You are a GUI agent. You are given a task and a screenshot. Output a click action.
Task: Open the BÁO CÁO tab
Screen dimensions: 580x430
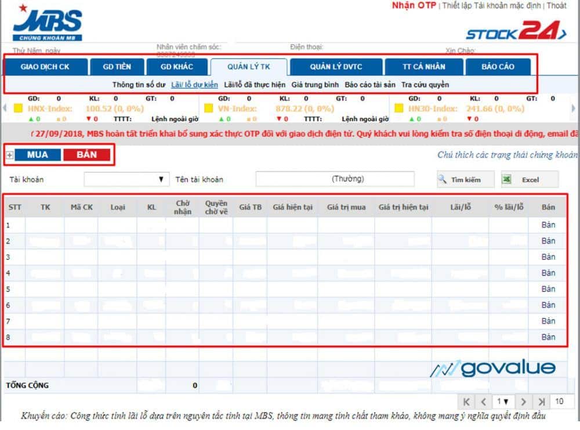click(497, 67)
